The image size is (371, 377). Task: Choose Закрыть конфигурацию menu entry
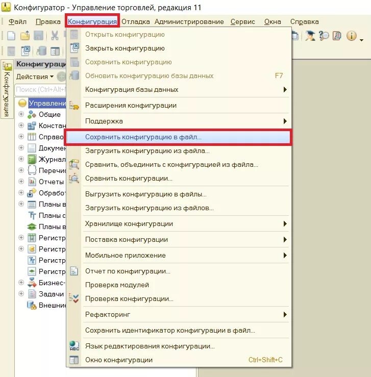click(x=179, y=48)
